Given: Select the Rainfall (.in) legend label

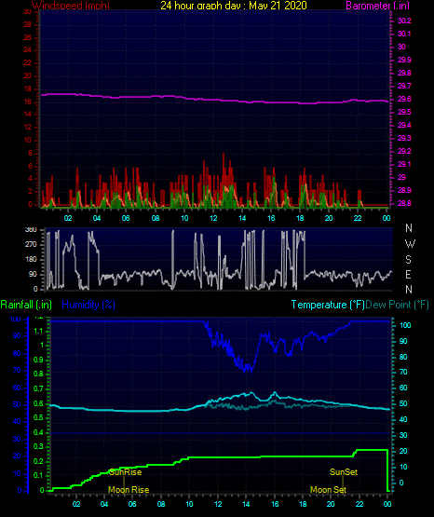Looking at the screenshot, I should (x=26, y=305).
